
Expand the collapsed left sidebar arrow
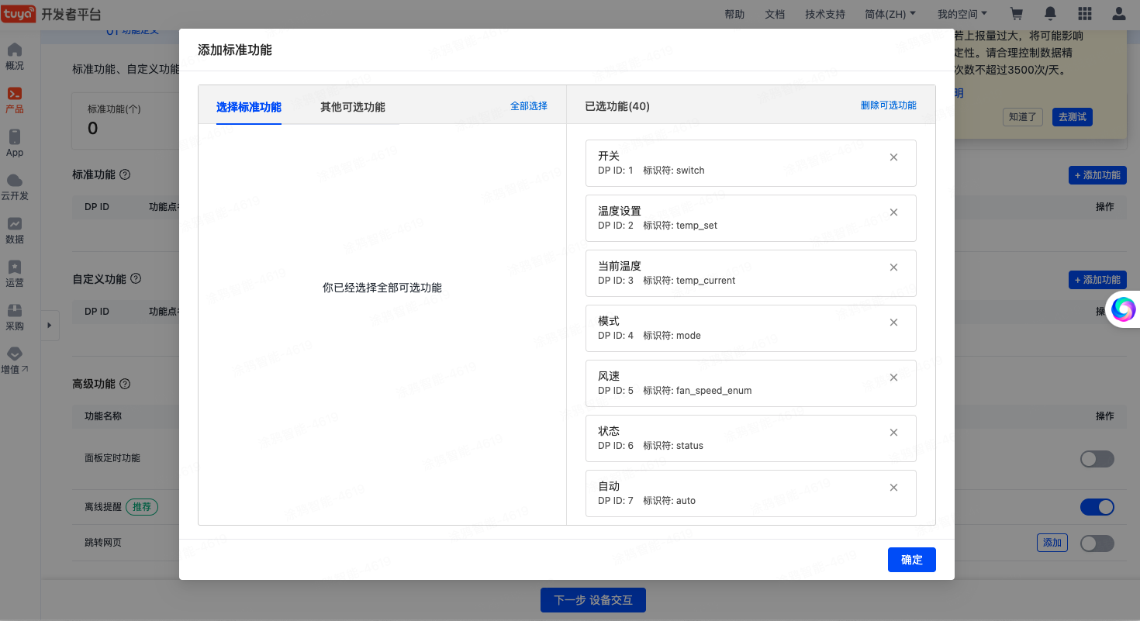pyautogui.click(x=49, y=326)
